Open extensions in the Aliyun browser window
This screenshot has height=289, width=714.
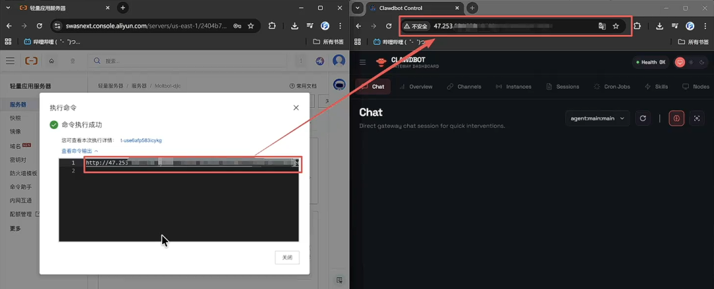(x=272, y=26)
